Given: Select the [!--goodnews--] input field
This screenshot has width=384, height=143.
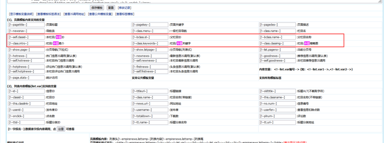Looking at the screenshot, I should pyautogui.click(x=278, y=56).
